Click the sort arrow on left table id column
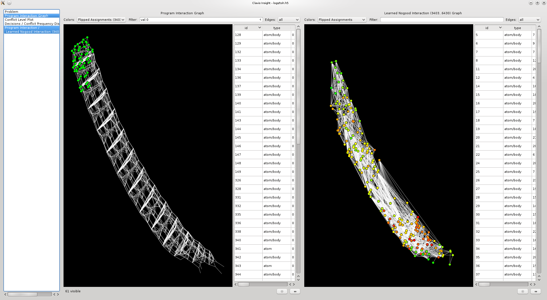The image size is (547, 300). click(260, 28)
